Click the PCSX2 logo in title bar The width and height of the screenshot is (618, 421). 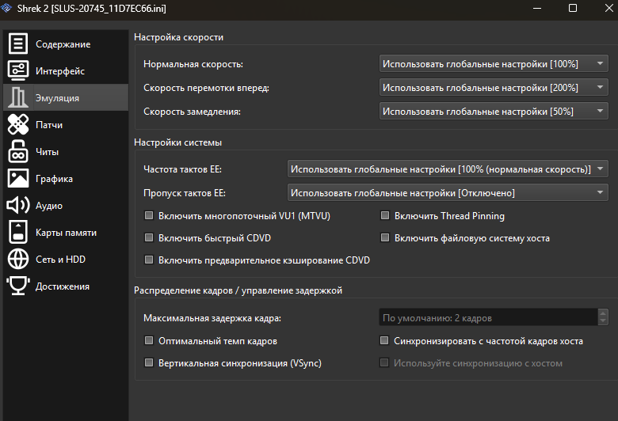[6, 8]
